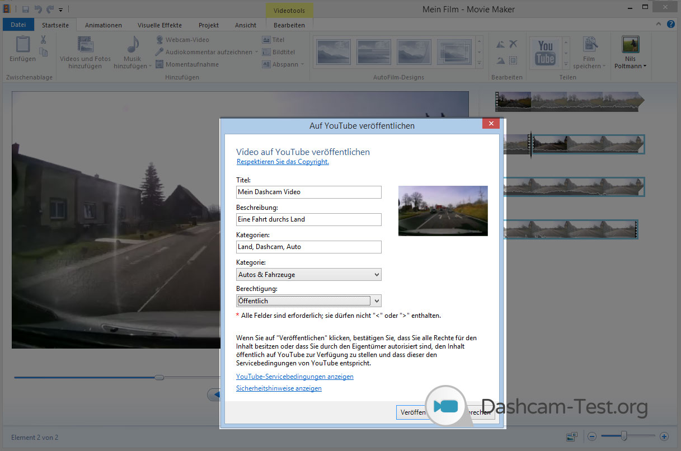Expand the Abspann dropdown arrow
The image size is (681, 451).
[302, 64]
